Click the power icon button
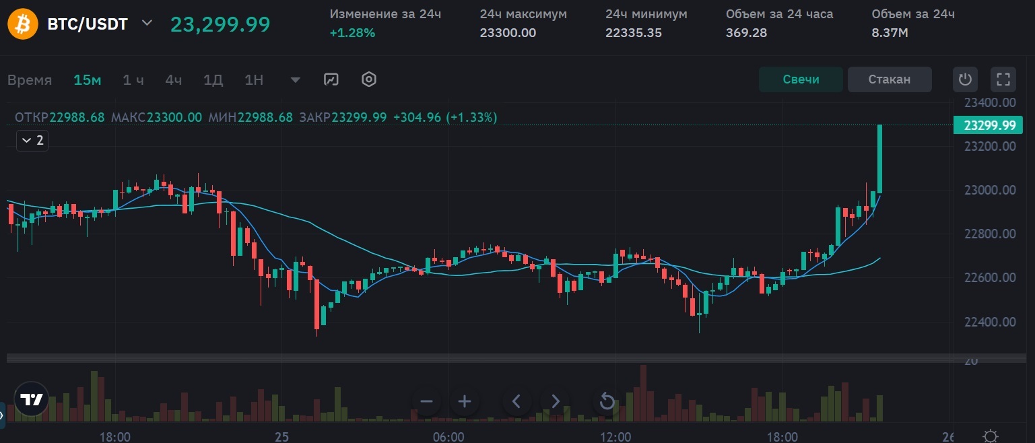This screenshot has height=443, width=1035. (965, 79)
